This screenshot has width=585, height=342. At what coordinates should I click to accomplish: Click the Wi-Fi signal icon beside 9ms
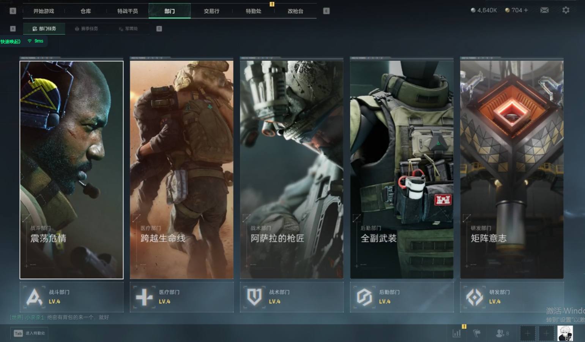(30, 41)
